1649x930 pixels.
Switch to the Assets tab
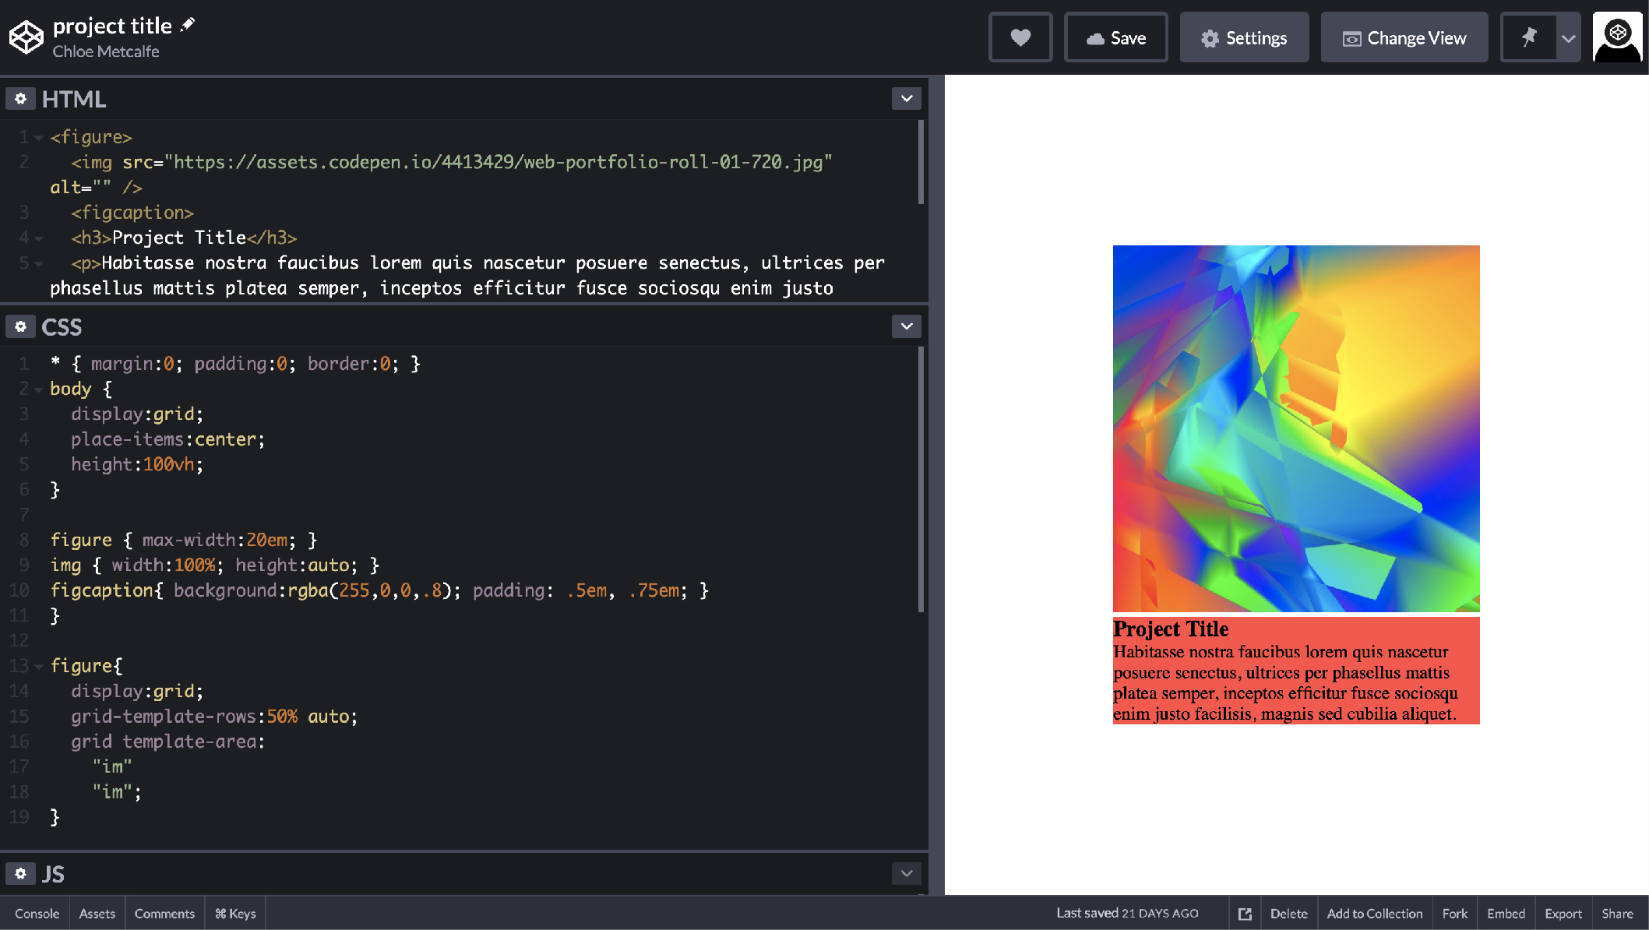click(x=97, y=913)
